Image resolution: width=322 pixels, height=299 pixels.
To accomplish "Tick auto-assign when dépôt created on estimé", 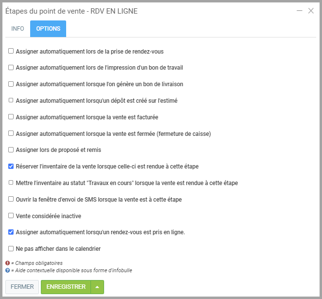I will click(11, 100).
